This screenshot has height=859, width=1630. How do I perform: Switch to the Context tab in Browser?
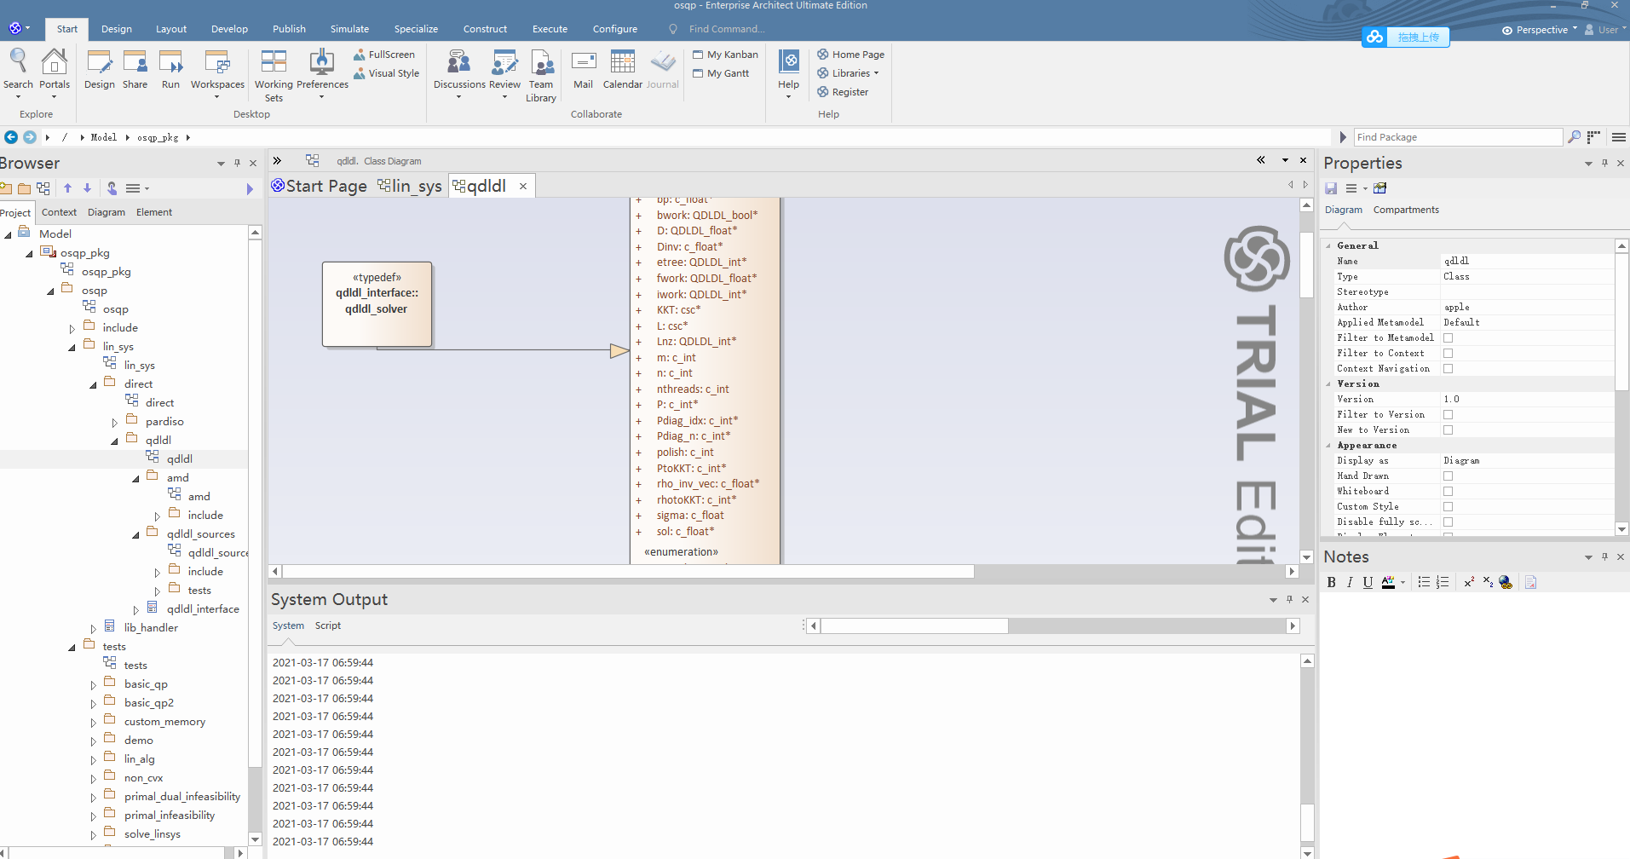click(x=59, y=212)
